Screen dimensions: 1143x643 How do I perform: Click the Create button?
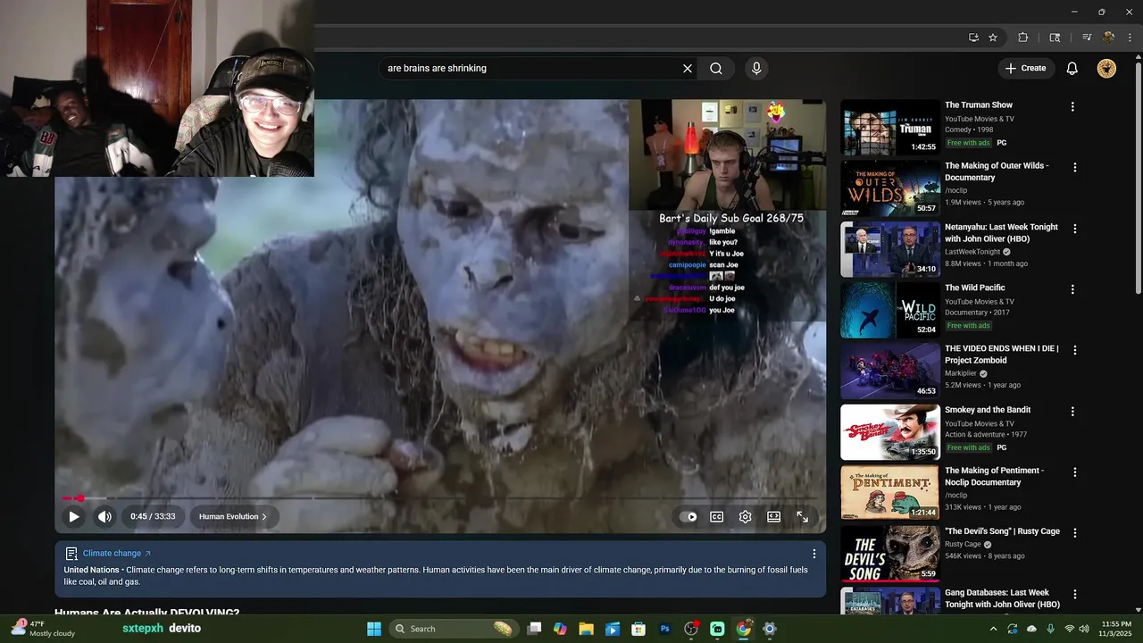click(x=1026, y=68)
